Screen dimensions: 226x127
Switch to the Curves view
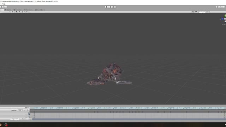click(x=24, y=119)
